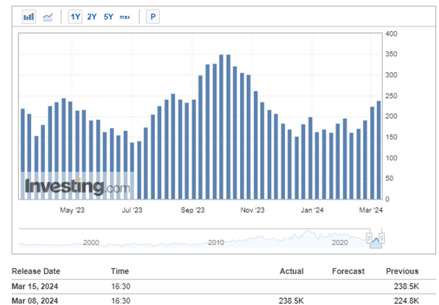Viewport: 439px width, 305px height.
Task: Click 2010 on the navigator timeline
Action: point(216,243)
